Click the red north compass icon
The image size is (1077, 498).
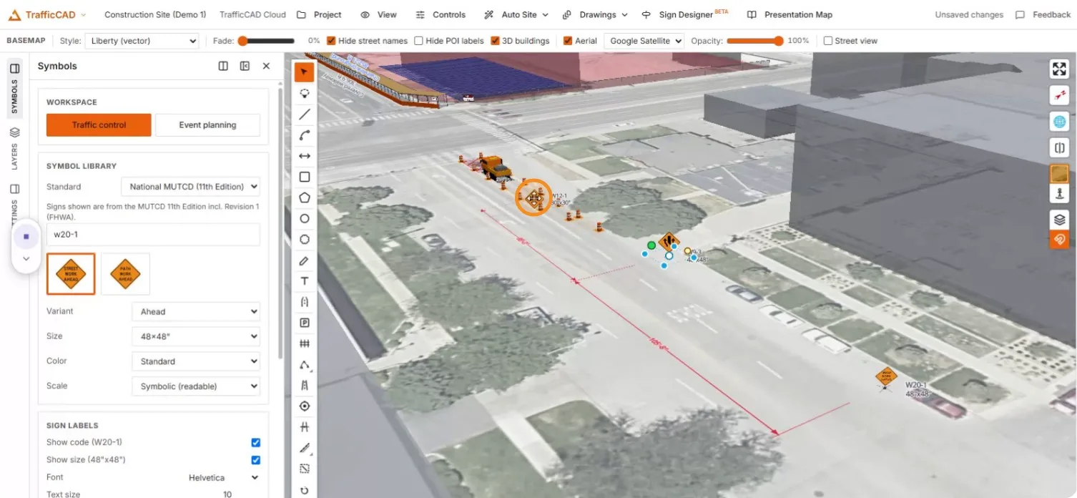[1059, 94]
